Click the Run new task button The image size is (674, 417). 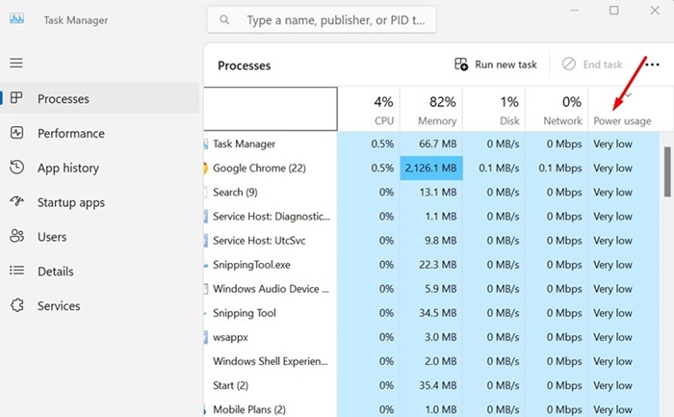(496, 65)
